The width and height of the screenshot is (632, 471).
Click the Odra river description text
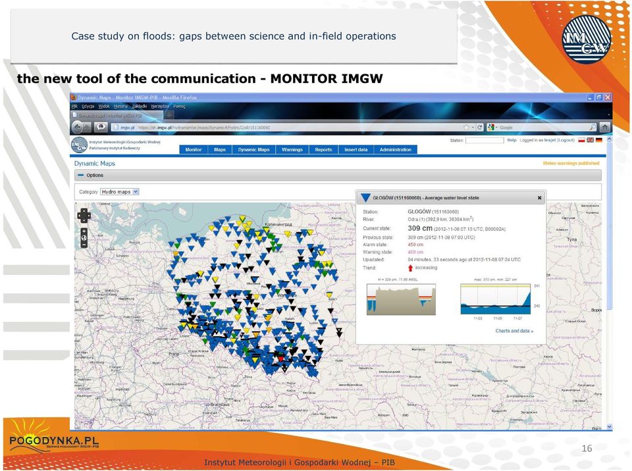click(x=440, y=219)
